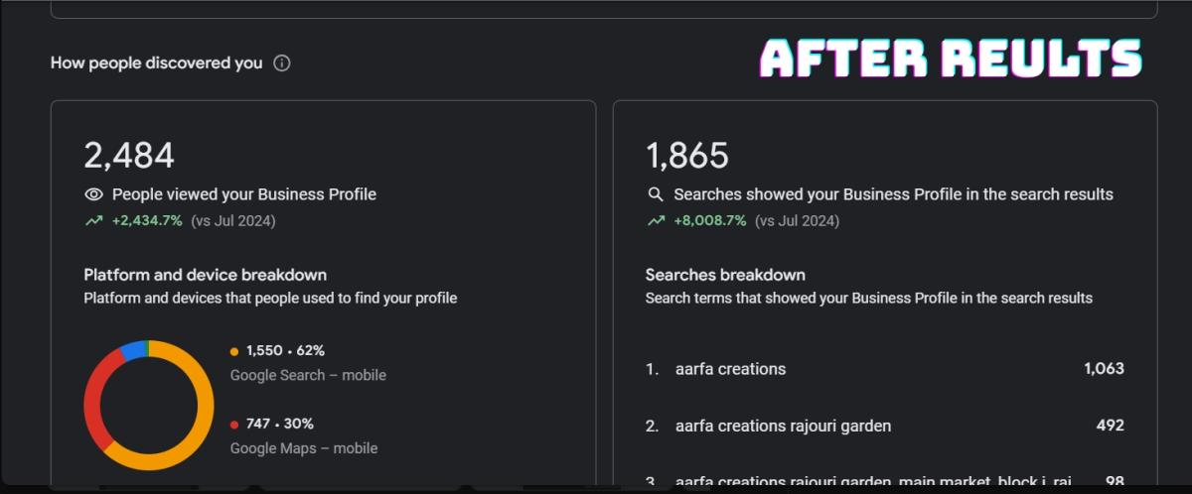This screenshot has width=1192, height=494.
Task: Open the aarfa creations search term row
Action: pyautogui.click(x=730, y=369)
